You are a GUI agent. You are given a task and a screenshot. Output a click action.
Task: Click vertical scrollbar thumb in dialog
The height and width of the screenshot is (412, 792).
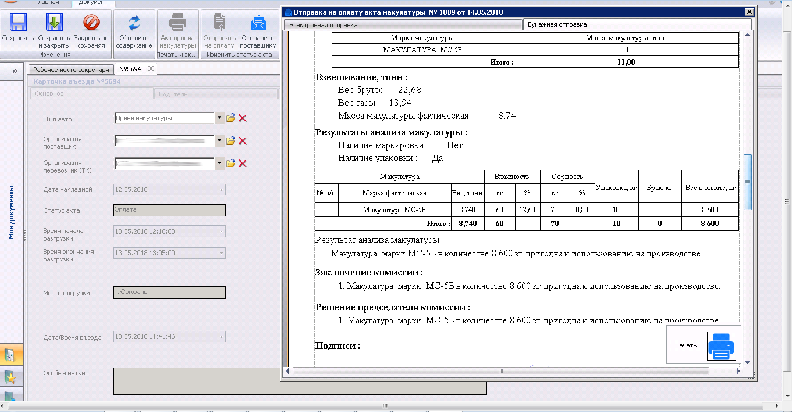pyautogui.click(x=748, y=181)
